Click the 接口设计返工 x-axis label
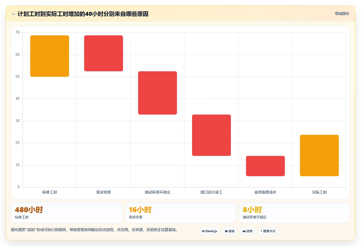Screen dimensions: 361x246 pyautogui.click(x=211, y=192)
